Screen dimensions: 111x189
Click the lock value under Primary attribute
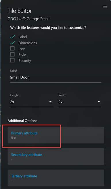[14, 138]
